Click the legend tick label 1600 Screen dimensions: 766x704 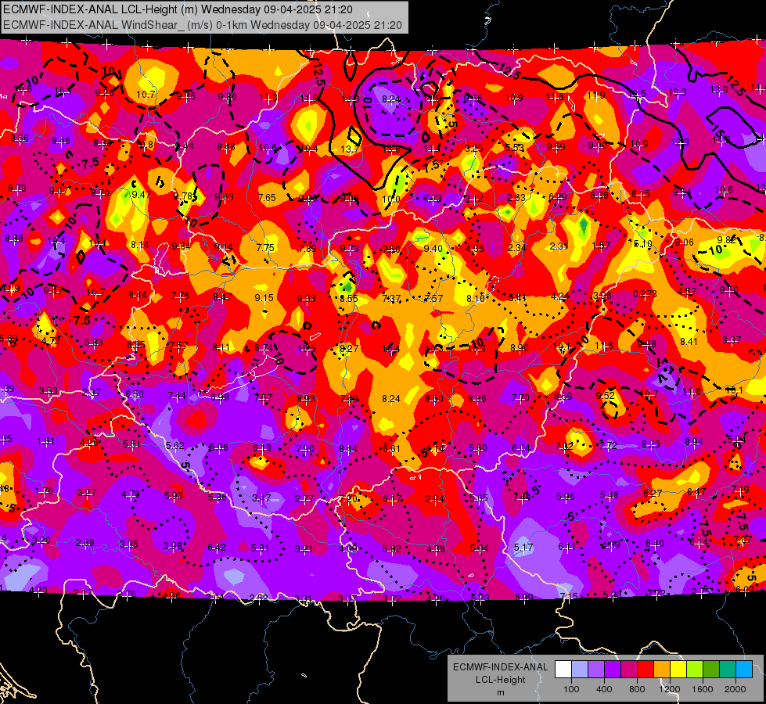(703, 689)
